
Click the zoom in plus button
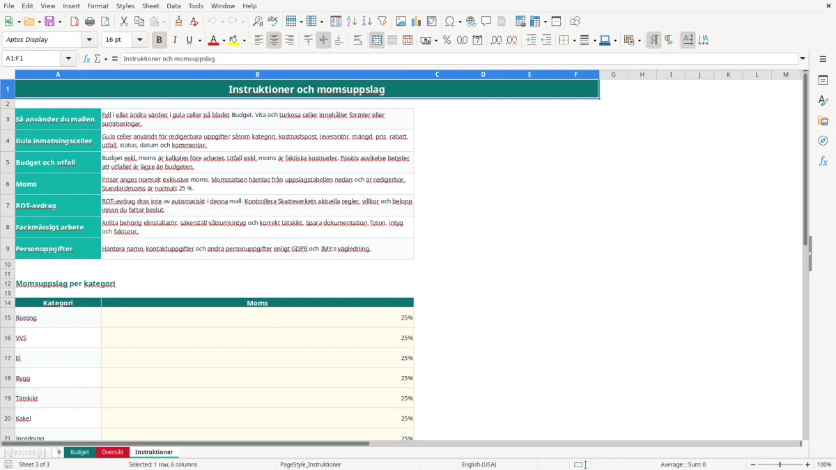pyautogui.click(x=808, y=464)
